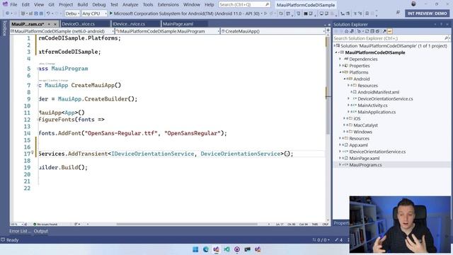Click the INT PREVIEW button
The height and width of the screenshot is (255, 453).
[420, 13]
